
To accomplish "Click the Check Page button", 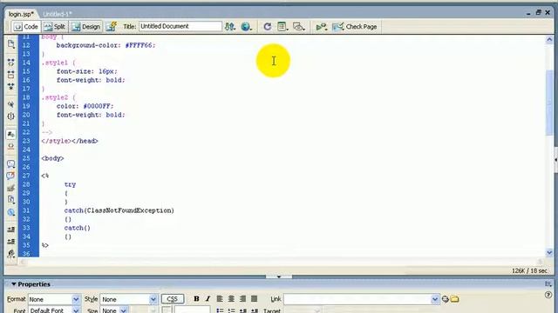I will [355, 27].
